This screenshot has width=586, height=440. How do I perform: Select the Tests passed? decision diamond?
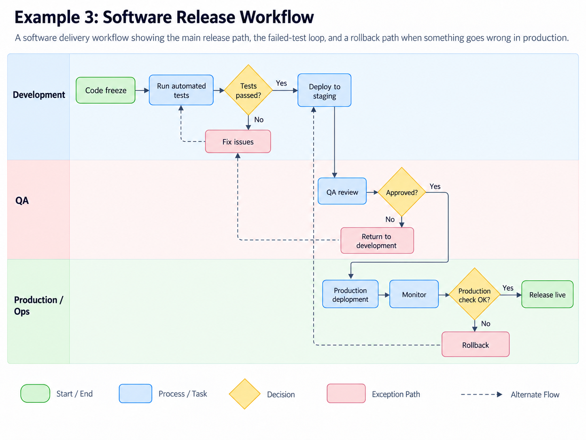[x=248, y=90]
